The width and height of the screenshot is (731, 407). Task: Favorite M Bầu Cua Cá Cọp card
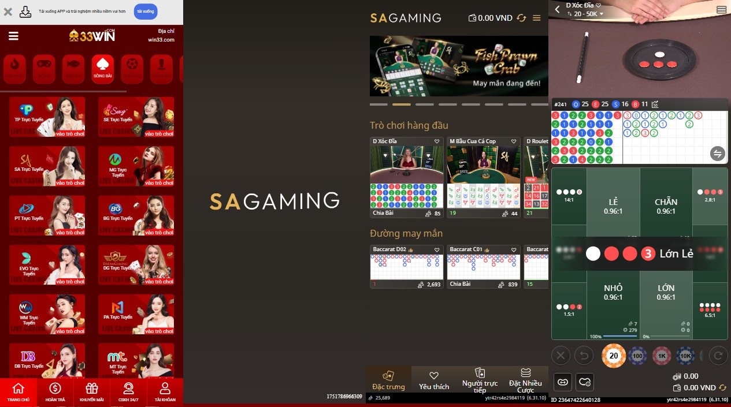coord(514,141)
